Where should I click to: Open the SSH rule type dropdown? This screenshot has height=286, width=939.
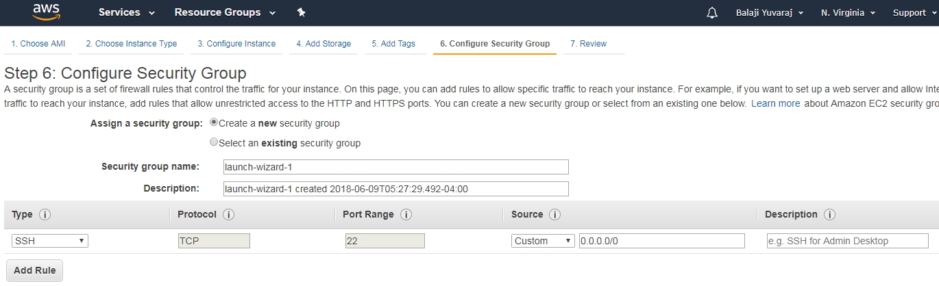point(50,241)
